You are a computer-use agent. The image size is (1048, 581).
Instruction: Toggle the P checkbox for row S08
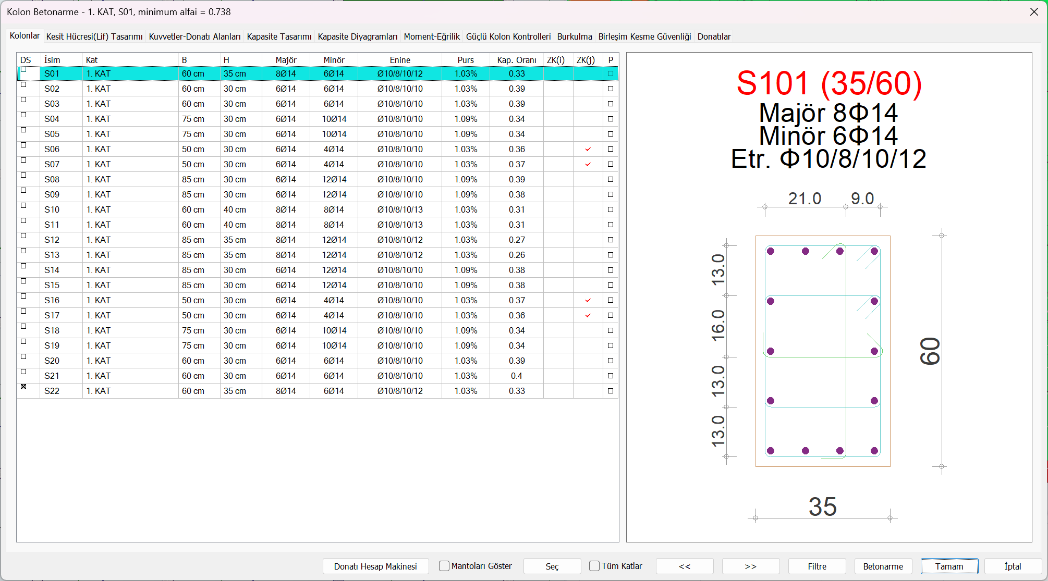point(611,179)
